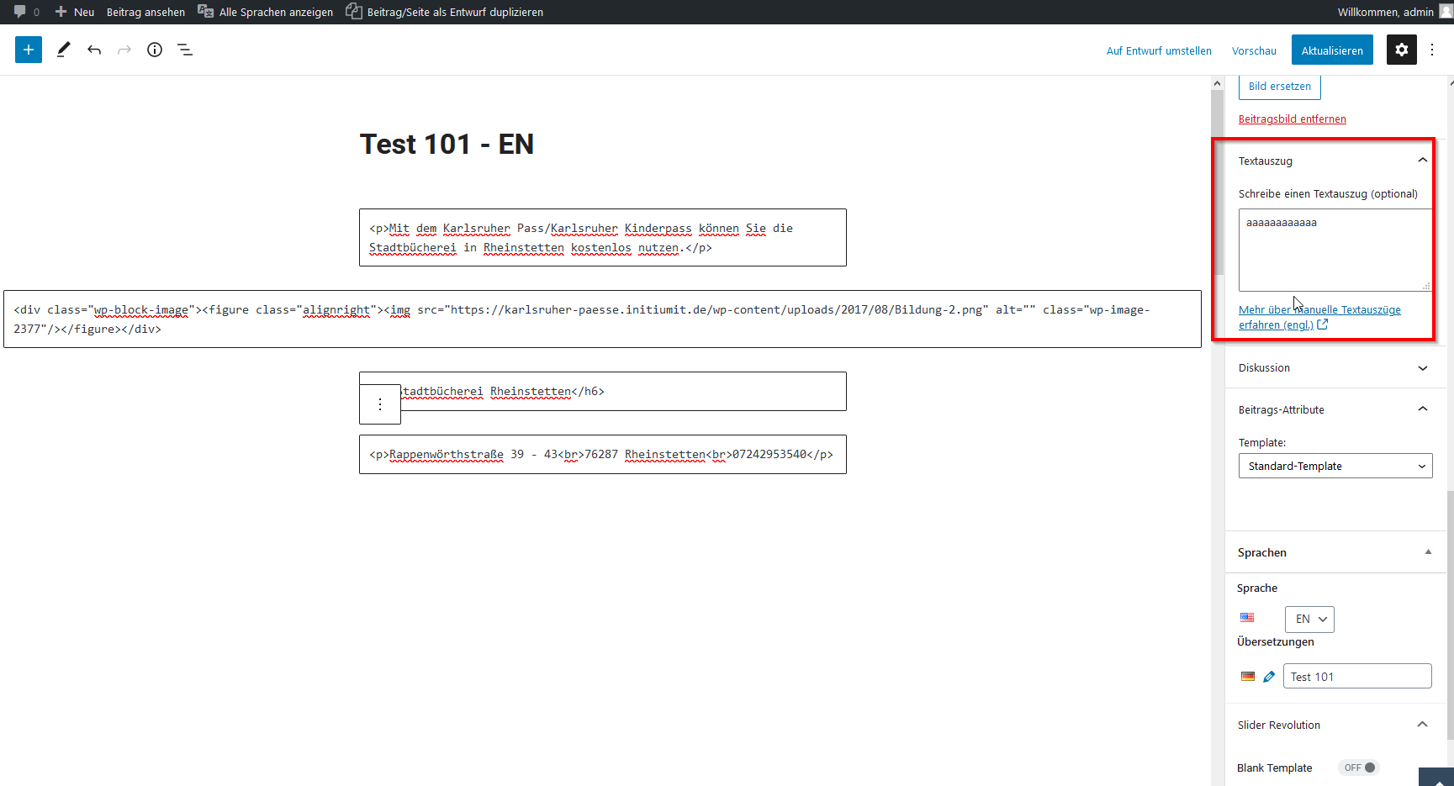This screenshot has width=1454, height=786.
Task: Select the wp-block-image HTML block
Action: tap(602, 319)
